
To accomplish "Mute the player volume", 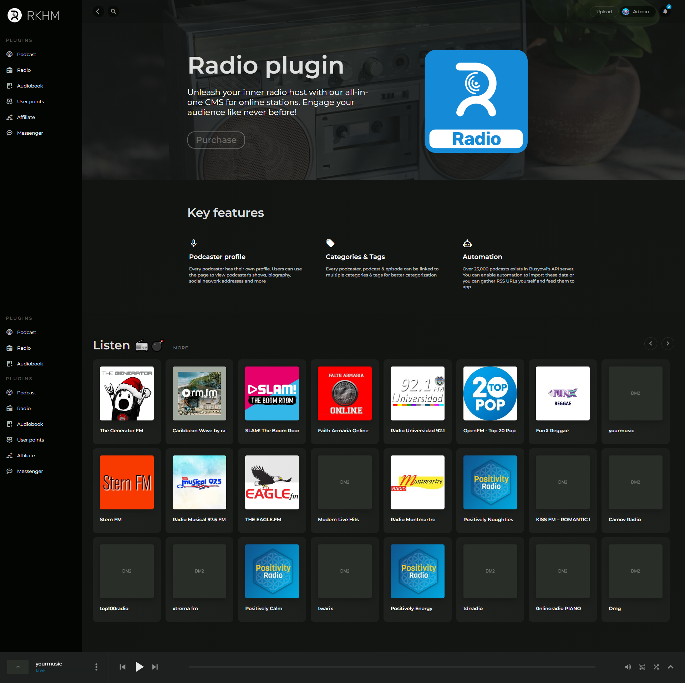I will point(628,667).
